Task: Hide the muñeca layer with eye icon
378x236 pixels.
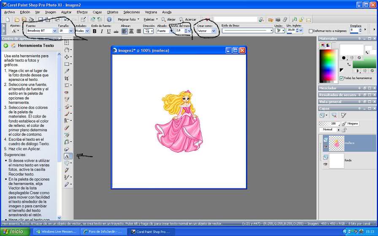Action: (x=325, y=147)
